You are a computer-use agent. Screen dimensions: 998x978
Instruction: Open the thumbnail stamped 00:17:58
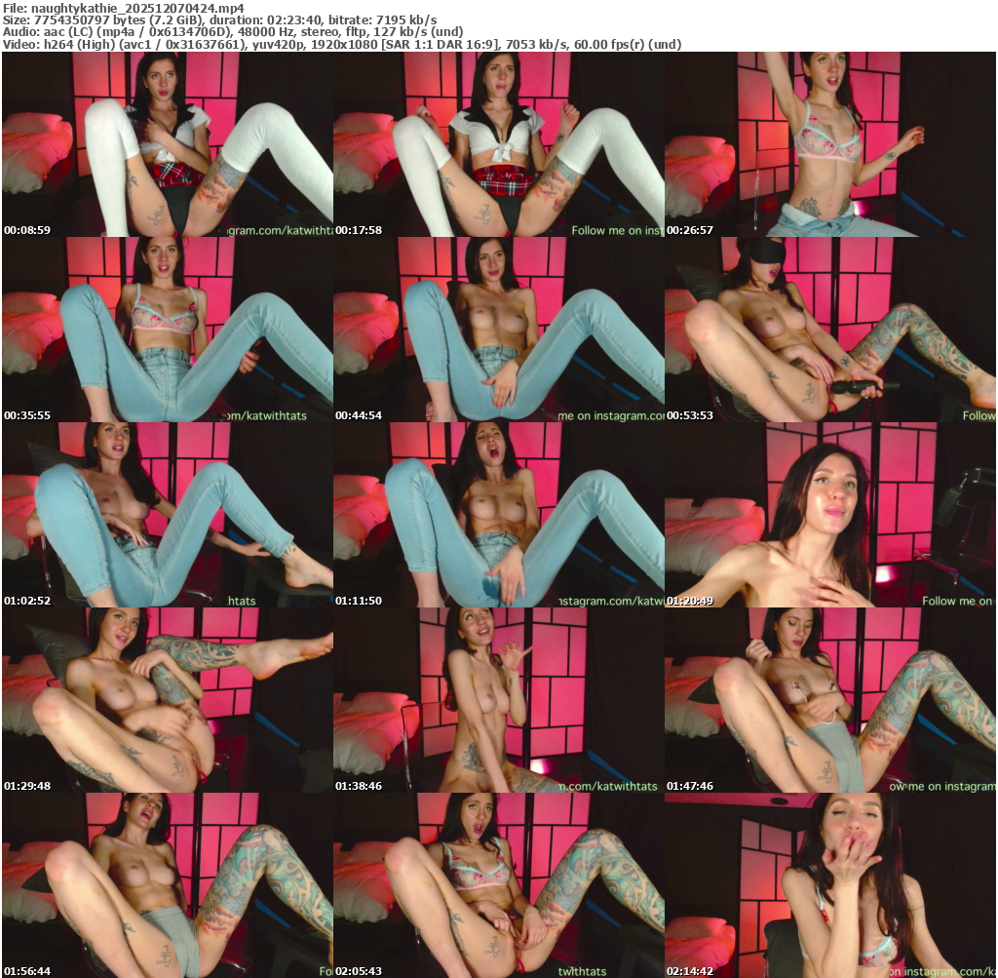click(498, 144)
